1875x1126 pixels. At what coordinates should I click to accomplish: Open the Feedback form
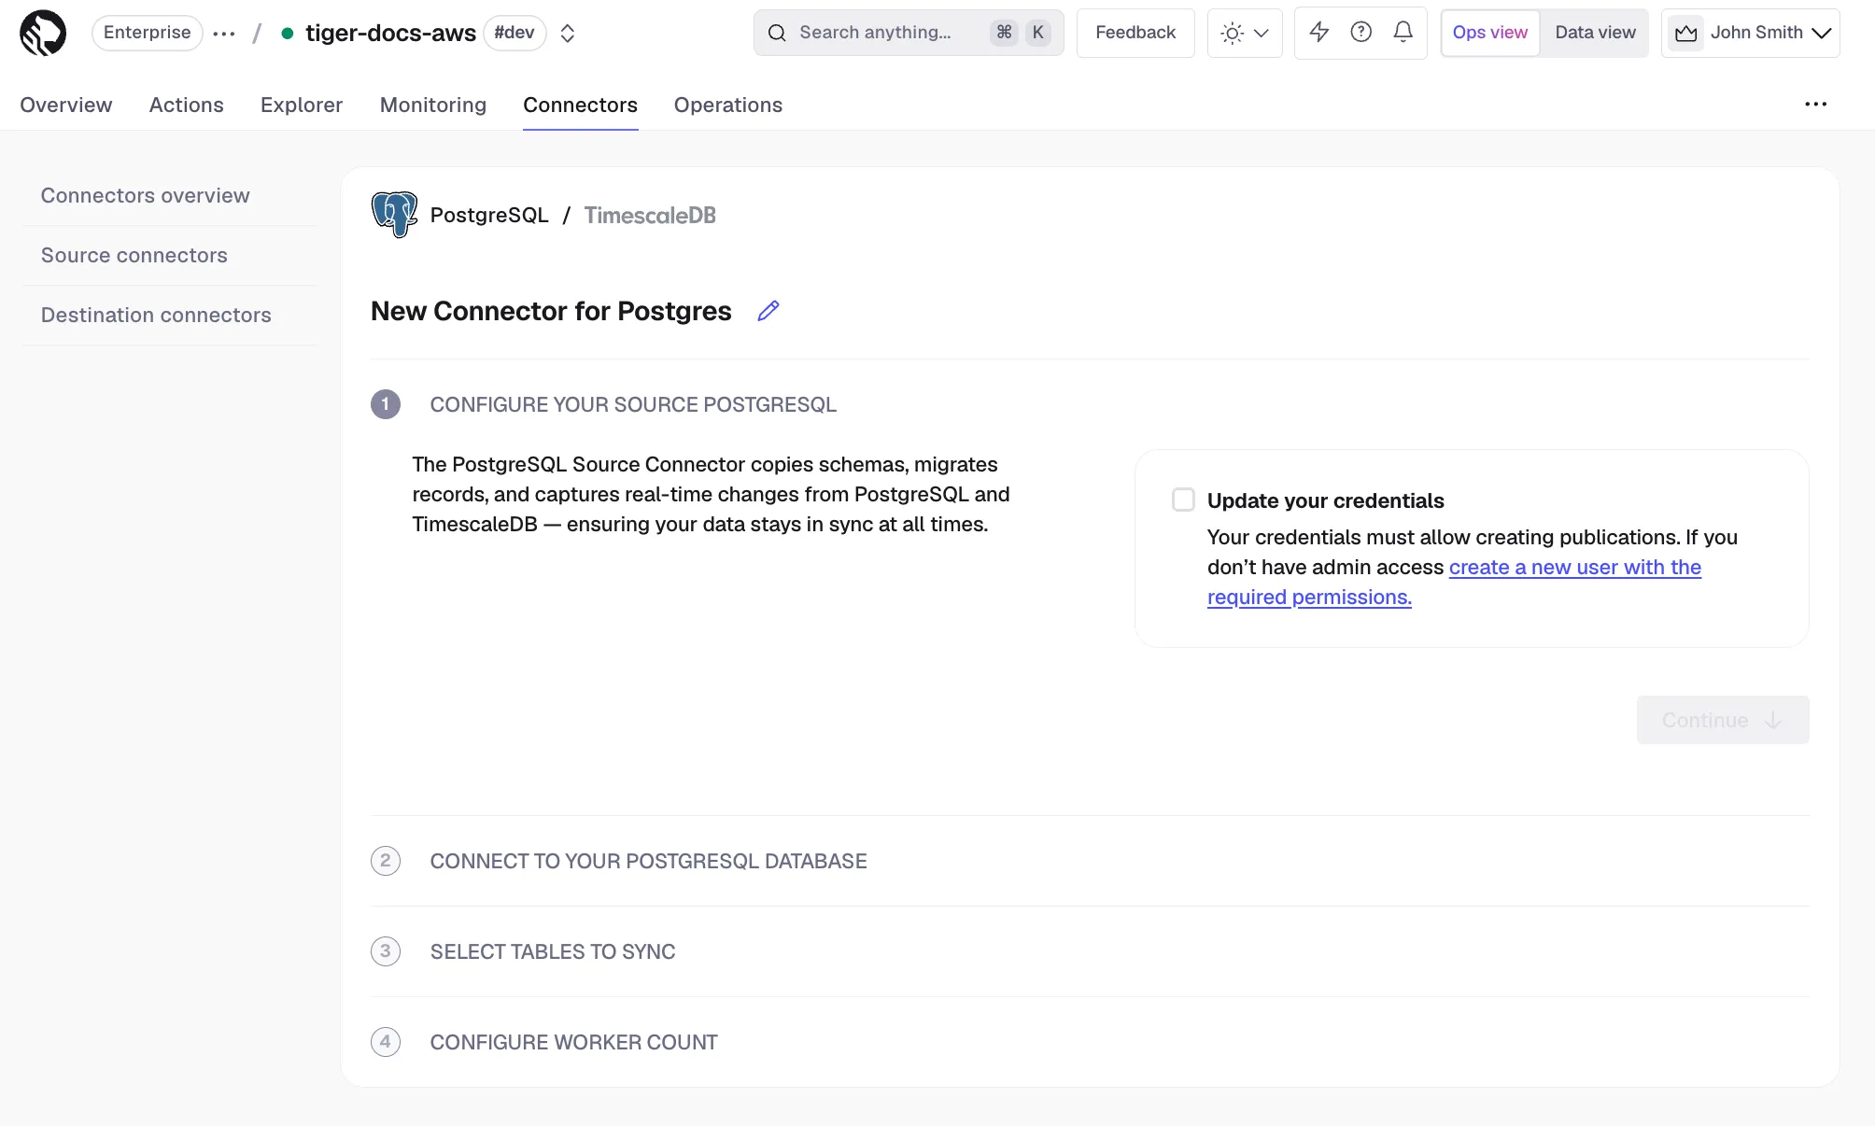[x=1135, y=33]
